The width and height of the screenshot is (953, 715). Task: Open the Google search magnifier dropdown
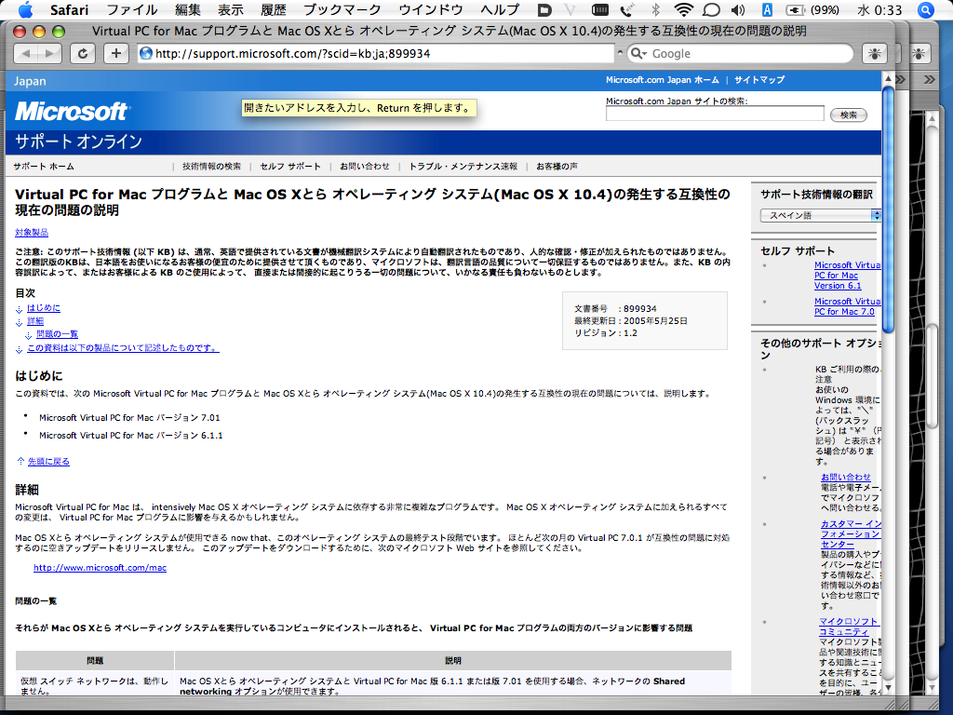coord(638,53)
